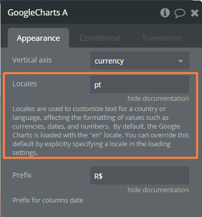Click the Vertical axis label
Screen dimensions: 202x217
(x=32, y=60)
